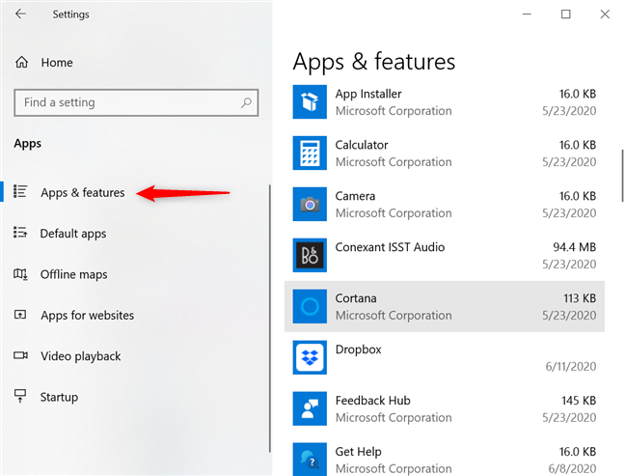This screenshot has height=476, width=625.
Task: Click the Feedback Hub icon
Action: coord(310,408)
